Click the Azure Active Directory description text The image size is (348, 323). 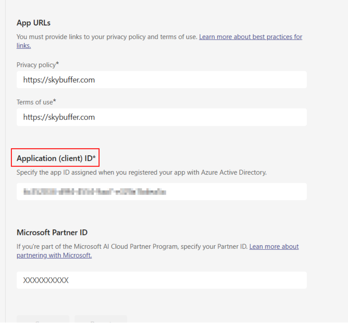coord(141,172)
